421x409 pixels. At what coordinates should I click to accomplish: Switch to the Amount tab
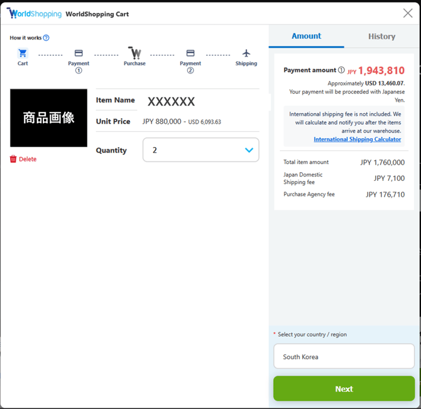pos(306,36)
